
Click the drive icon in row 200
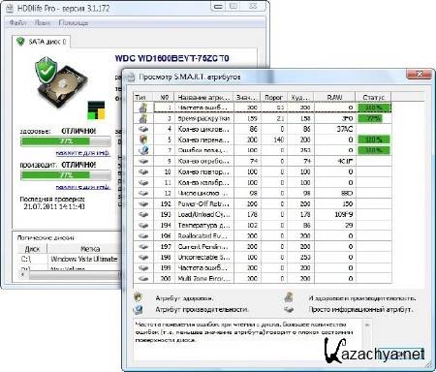point(143,278)
